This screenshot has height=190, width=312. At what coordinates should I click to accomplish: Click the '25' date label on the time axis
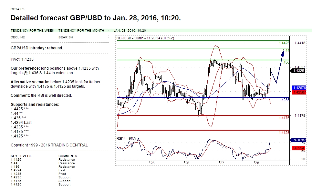coord(152,163)
